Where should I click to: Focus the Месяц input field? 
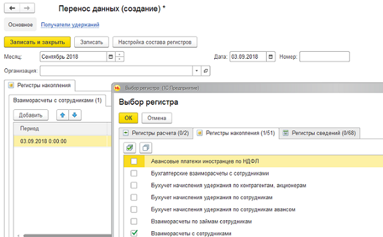pyautogui.click(x=74, y=57)
